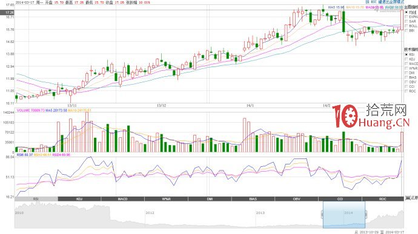Enable the BOLL indicator checkbox

point(411,26)
